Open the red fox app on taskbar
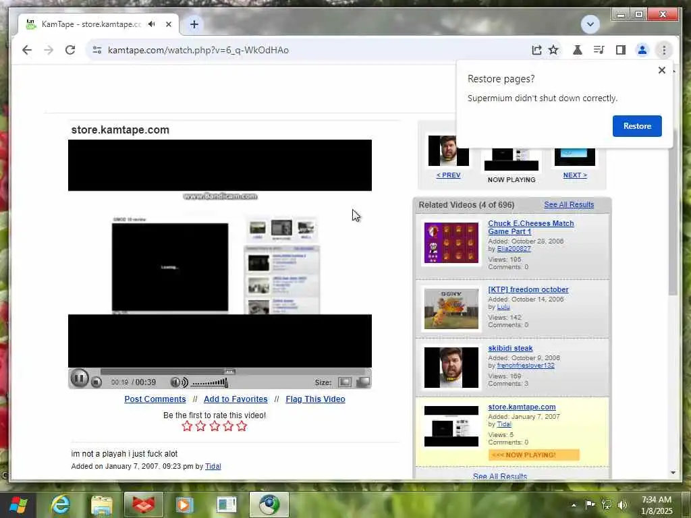 tap(144, 505)
